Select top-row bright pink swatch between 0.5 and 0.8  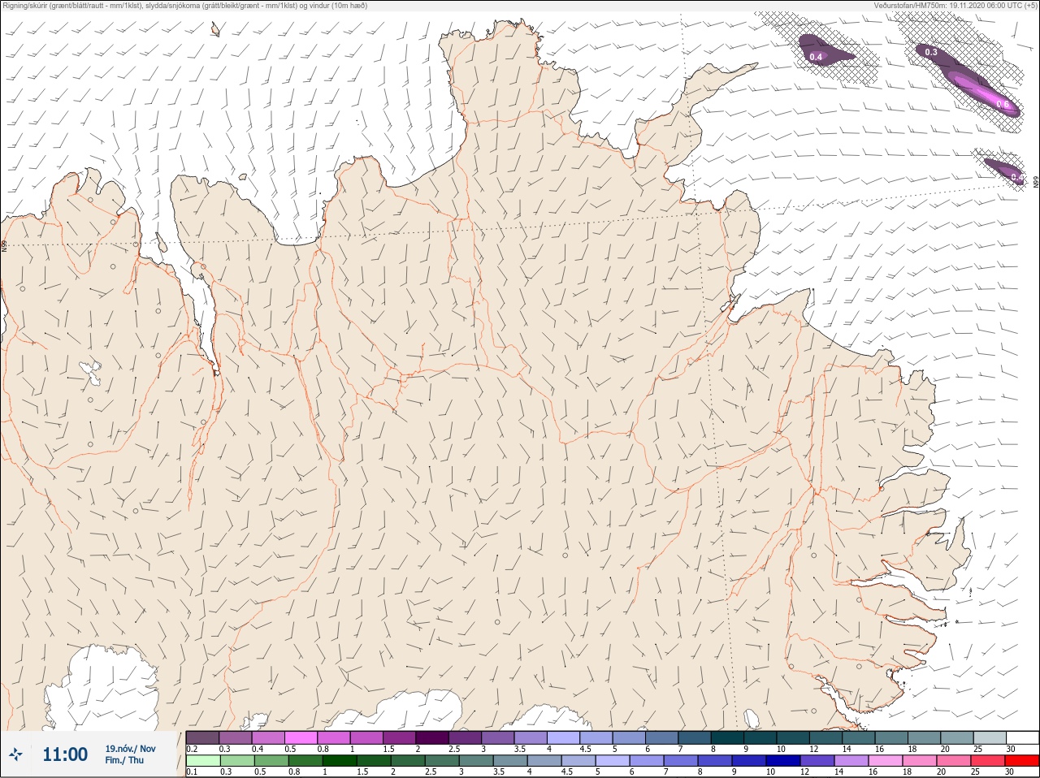pyautogui.click(x=301, y=737)
